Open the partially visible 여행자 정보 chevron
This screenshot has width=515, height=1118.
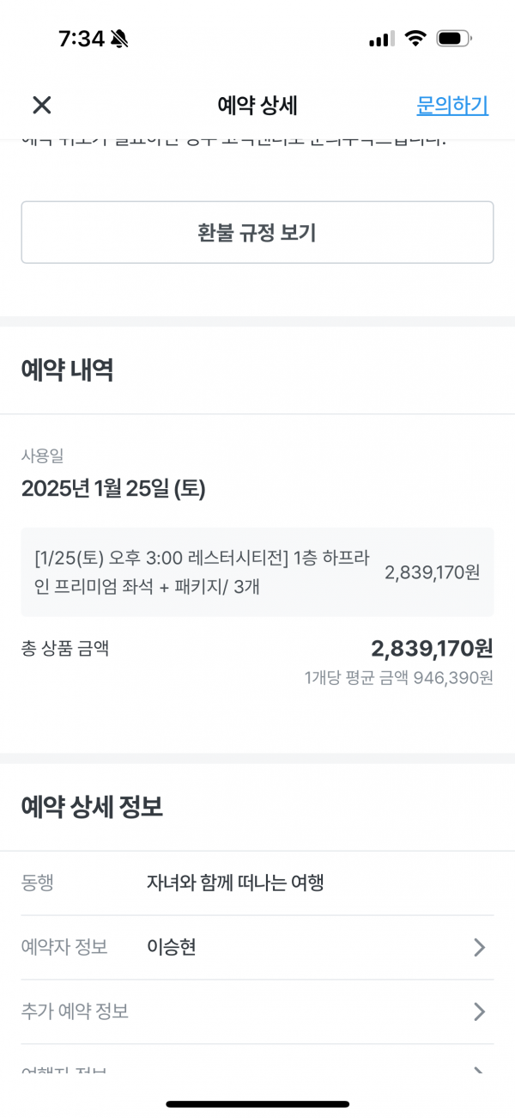pos(479,1071)
